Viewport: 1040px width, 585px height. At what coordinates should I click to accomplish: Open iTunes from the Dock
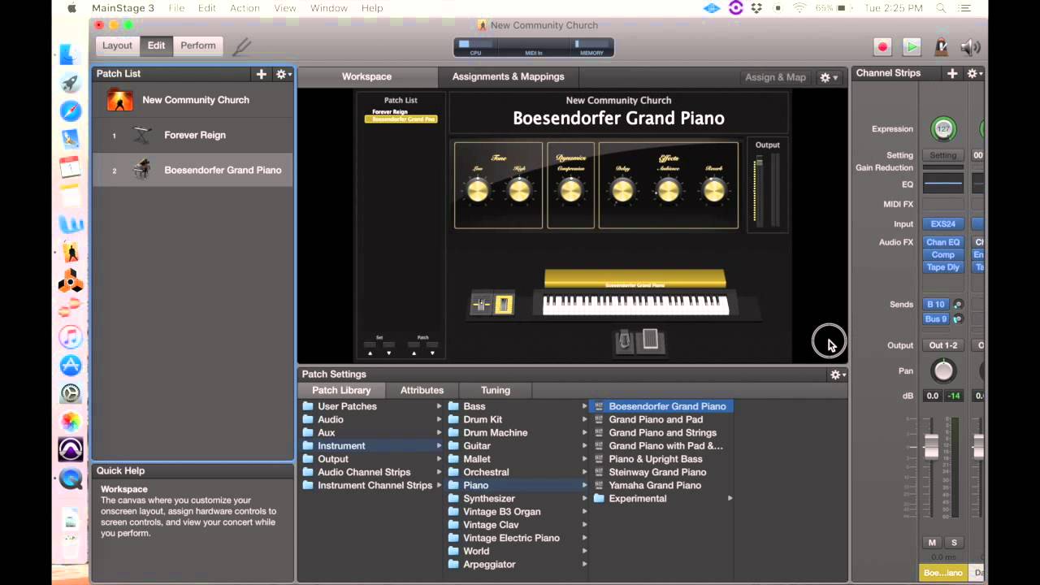(71, 337)
